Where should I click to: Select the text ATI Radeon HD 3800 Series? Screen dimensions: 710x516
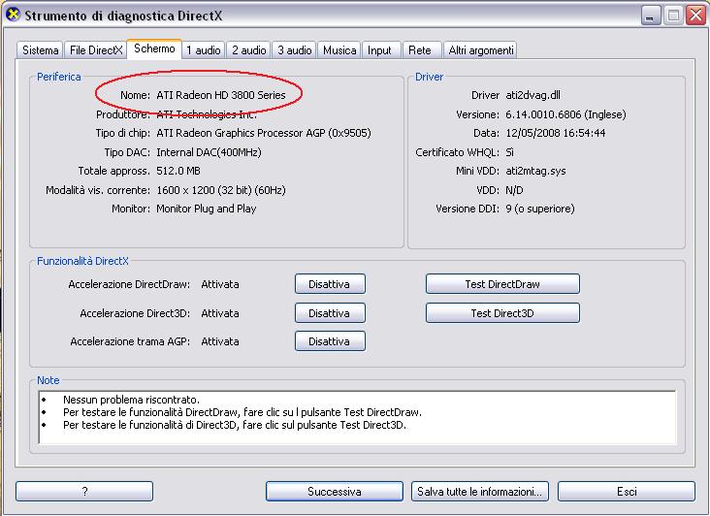tap(221, 95)
